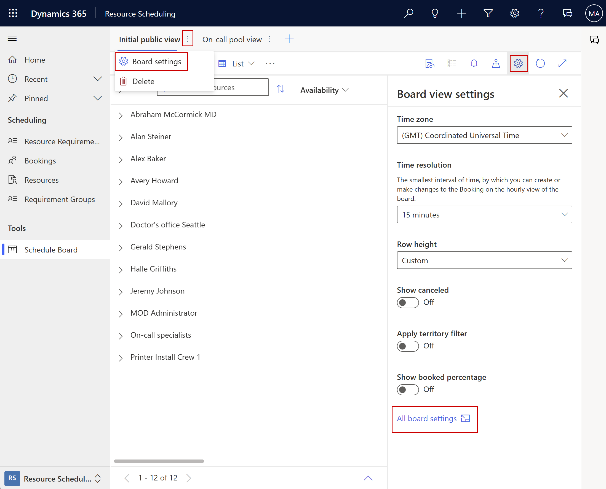
Task: Enable the Apply territory filter toggle
Action: coord(407,345)
